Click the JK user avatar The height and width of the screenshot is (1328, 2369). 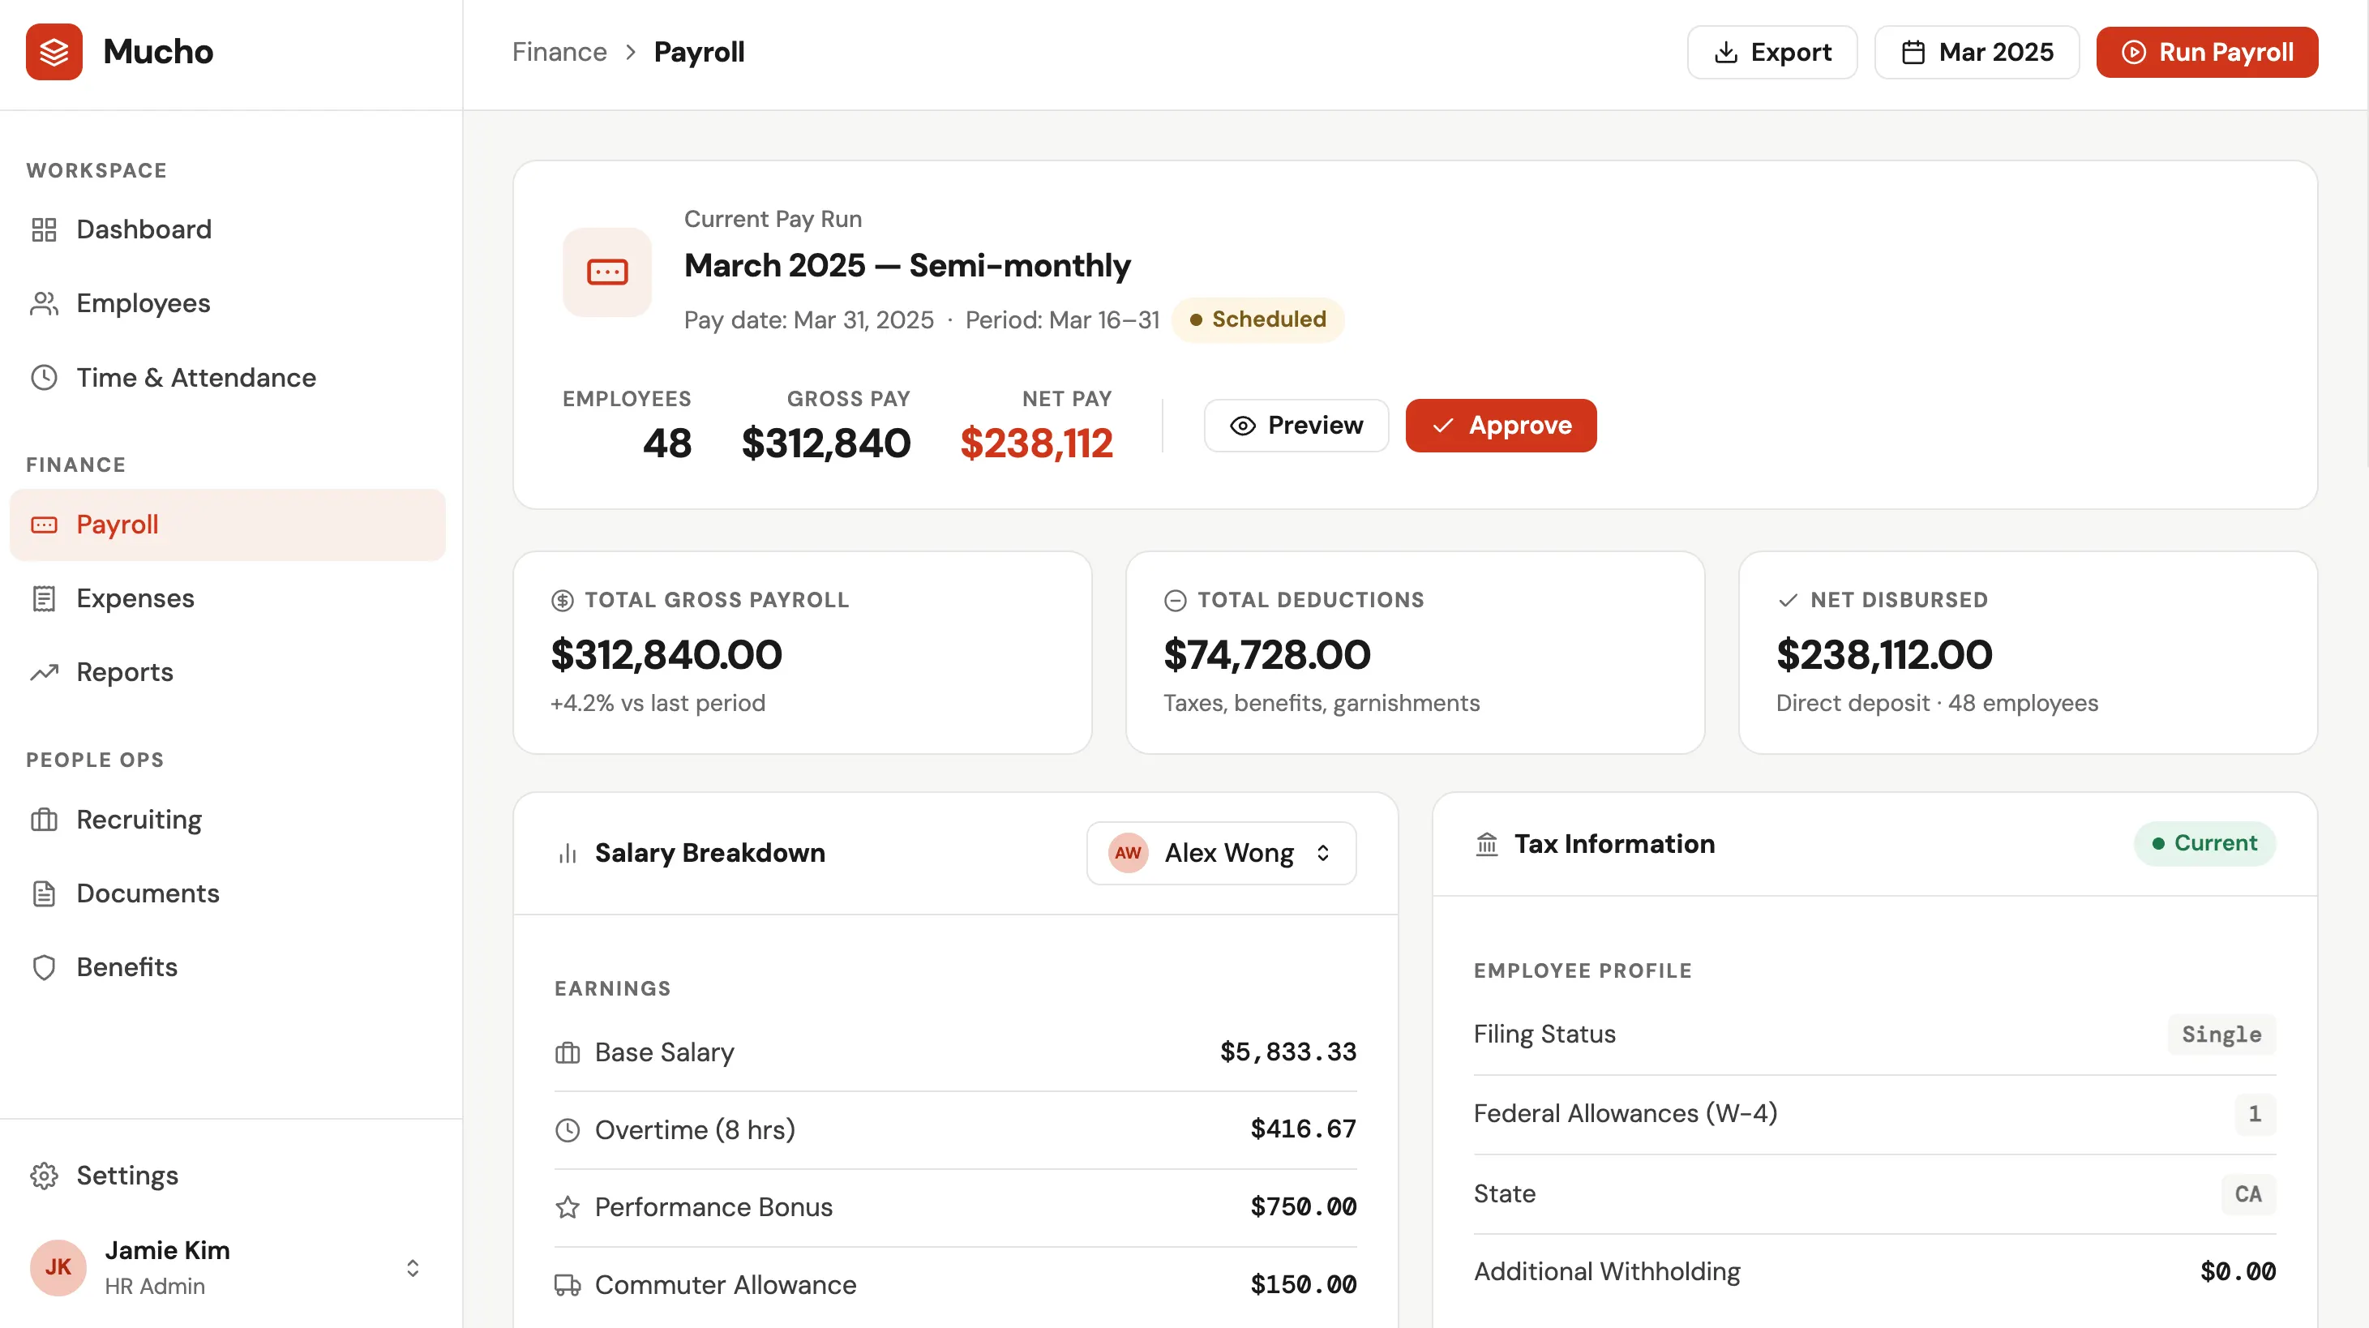tap(58, 1267)
